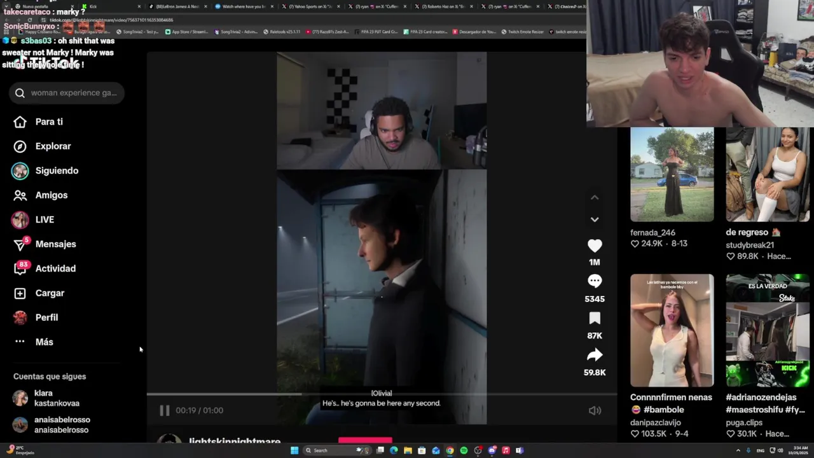Open the Explorar compass page

click(42, 146)
